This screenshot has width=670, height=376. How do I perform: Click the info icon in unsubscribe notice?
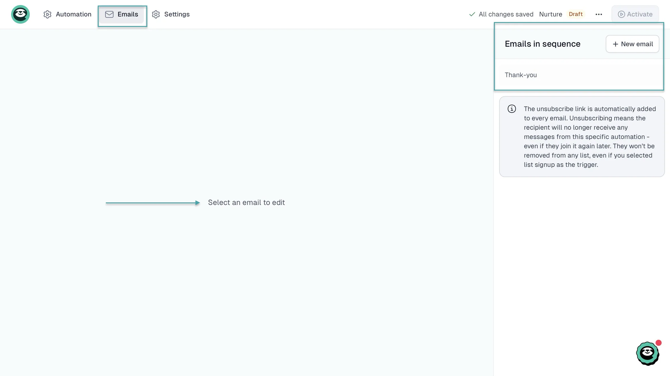(x=511, y=109)
